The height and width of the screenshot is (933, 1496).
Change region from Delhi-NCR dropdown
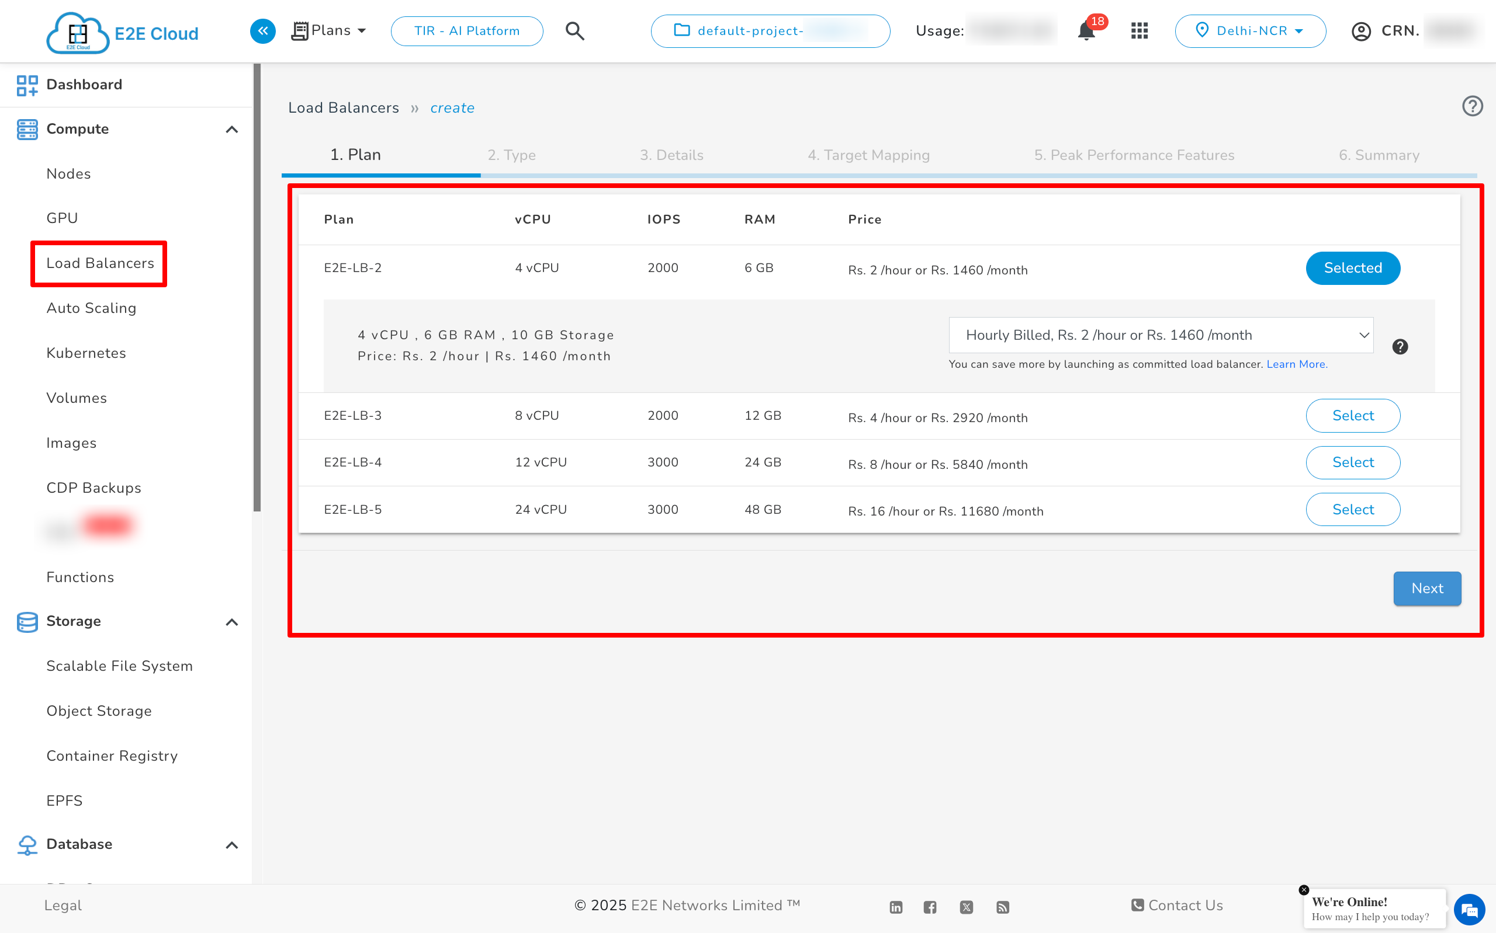click(1249, 31)
